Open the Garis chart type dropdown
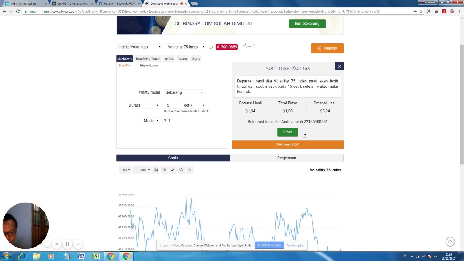The image size is (464, 261). (142, 170)
